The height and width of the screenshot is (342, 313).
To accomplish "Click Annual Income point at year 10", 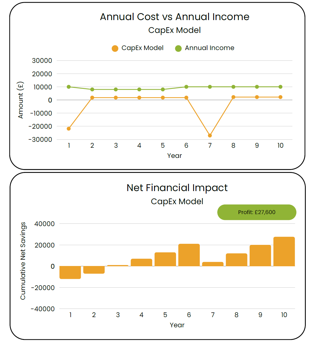I will click(280, 87).
